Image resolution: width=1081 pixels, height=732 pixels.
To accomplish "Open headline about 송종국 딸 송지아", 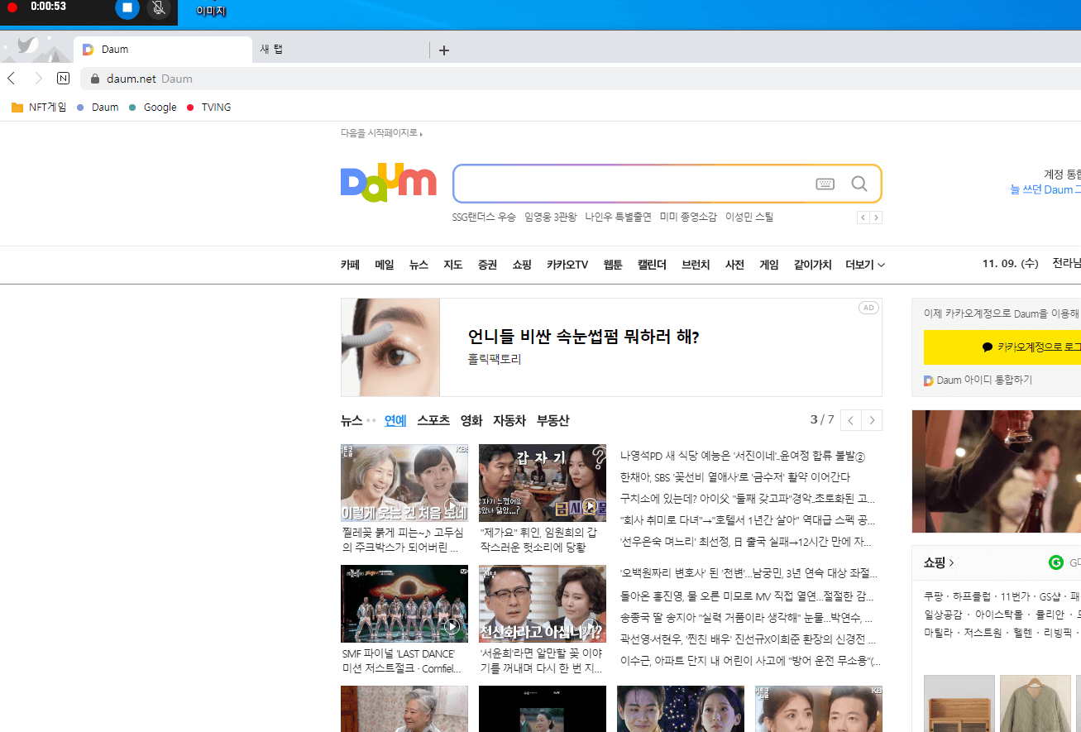I will pyautogui.click(x=746, y=618).
